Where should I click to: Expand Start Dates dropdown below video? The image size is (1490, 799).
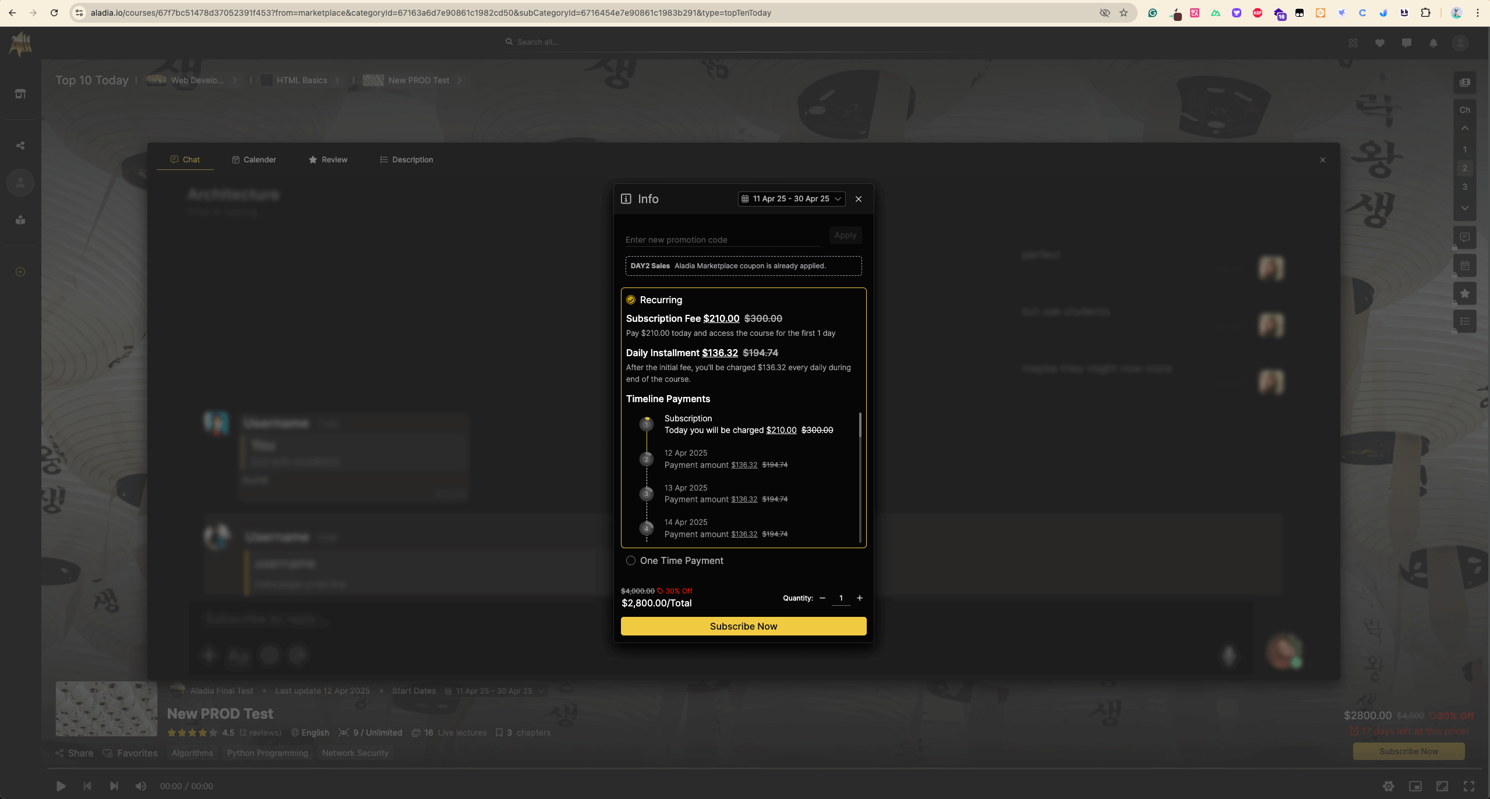(494, 691)
